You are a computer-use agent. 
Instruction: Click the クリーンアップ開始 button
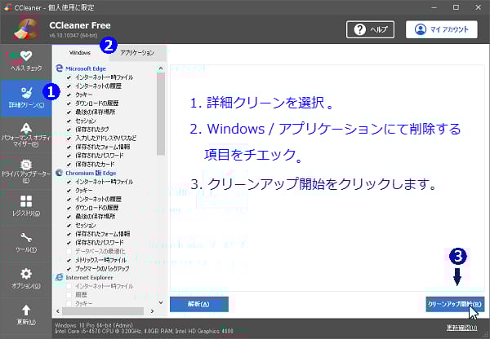tap(455, 304)
